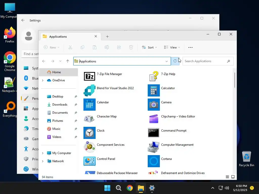259x194 pixels.
Task: Click the Rename toolbar icon
Action: coord(107,47)
